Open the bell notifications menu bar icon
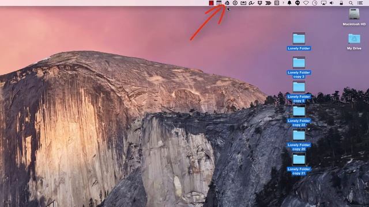The image size is (369, 207). pos(289,3)
